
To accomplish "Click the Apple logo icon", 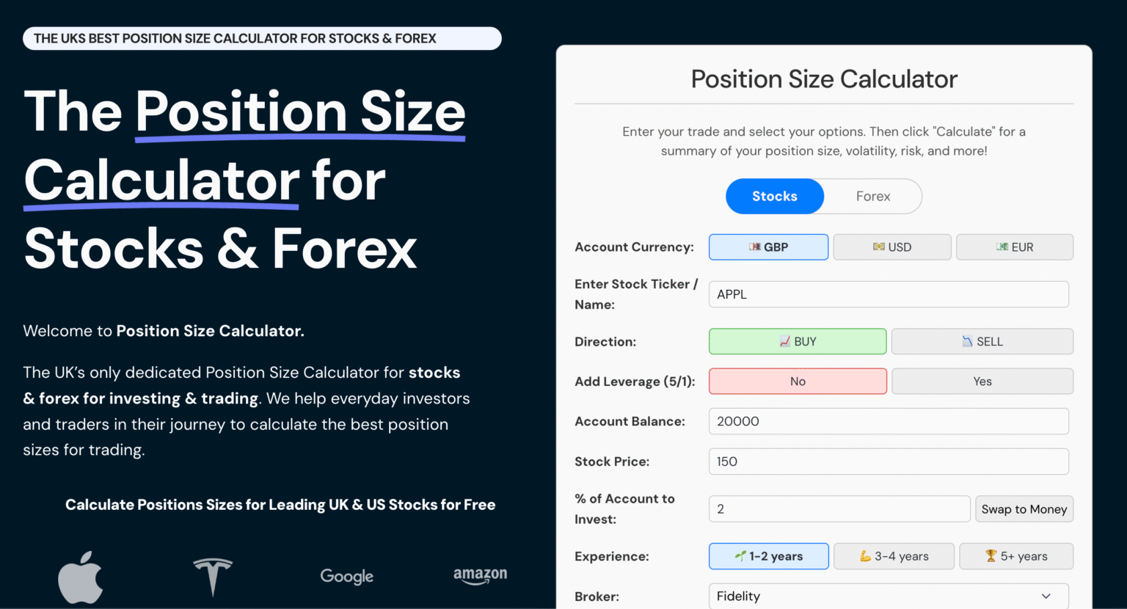I will pyautogui.click(x=79, y=576).
